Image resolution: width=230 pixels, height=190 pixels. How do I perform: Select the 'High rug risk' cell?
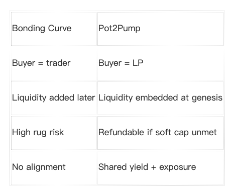54,133
